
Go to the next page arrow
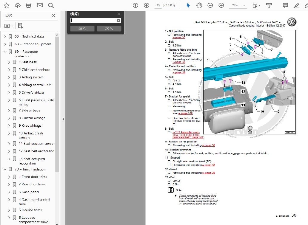147,5
